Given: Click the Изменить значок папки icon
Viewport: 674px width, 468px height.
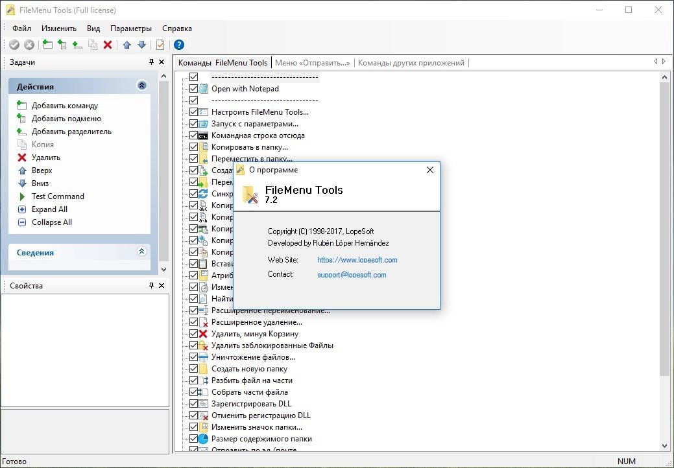Looking at the screenshot, I should click(203, 427).
